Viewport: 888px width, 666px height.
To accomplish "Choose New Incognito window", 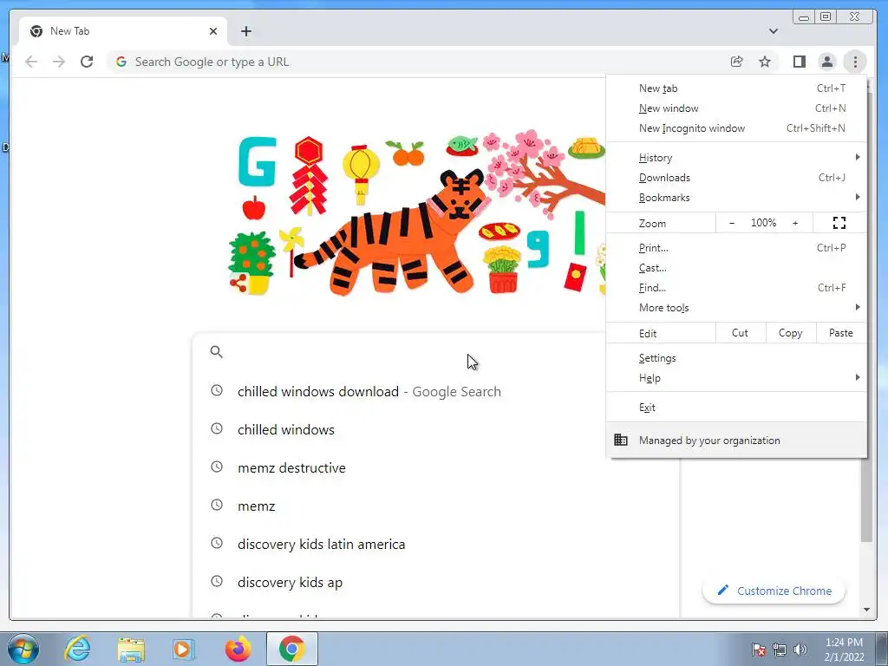I will point(736,128).
